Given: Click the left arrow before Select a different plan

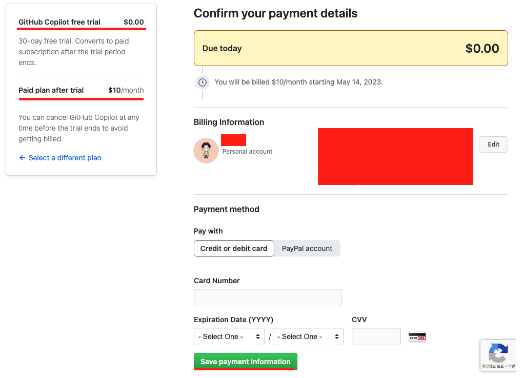Looking at the screenshot, I should tap(22, 158).
